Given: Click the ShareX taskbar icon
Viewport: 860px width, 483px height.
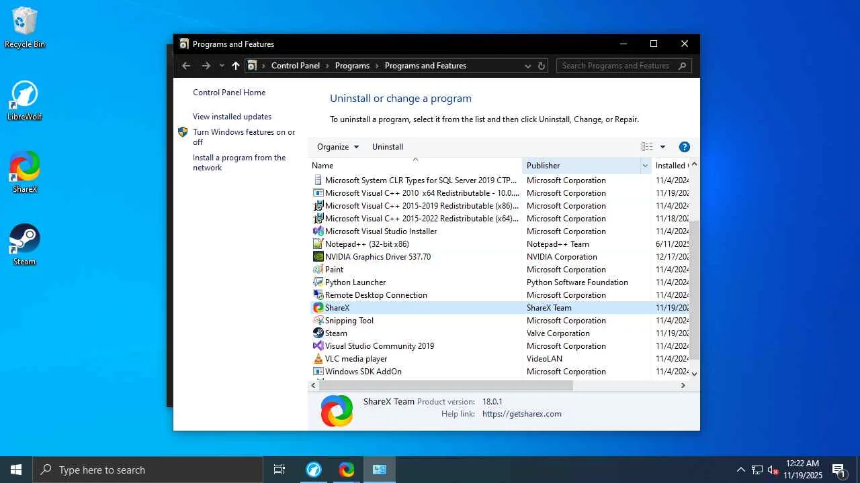Looking at the screenshot, I should click(x=346, y=470).
